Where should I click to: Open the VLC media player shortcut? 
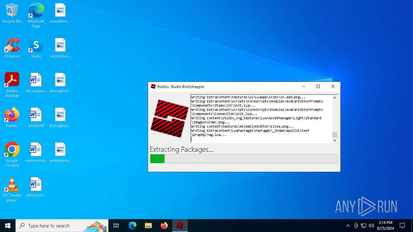pyautogui.click(x=12, y=189)
